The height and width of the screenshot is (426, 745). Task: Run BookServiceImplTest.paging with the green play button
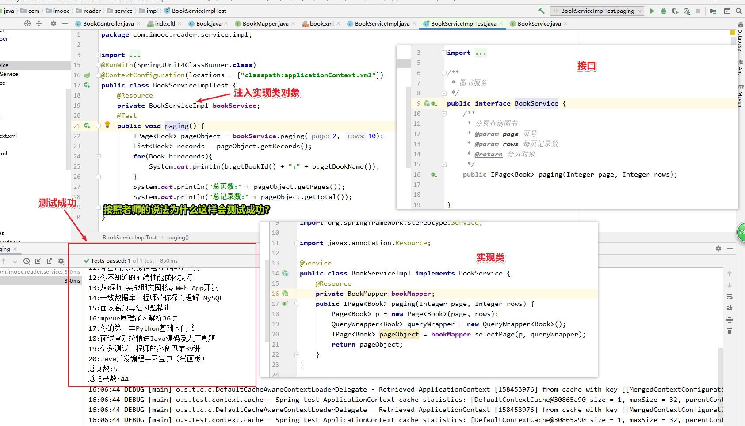point(652,11)
